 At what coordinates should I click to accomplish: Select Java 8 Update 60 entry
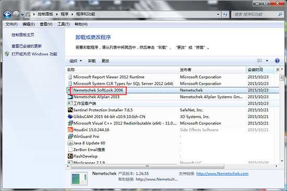click(x=172, y=143)
